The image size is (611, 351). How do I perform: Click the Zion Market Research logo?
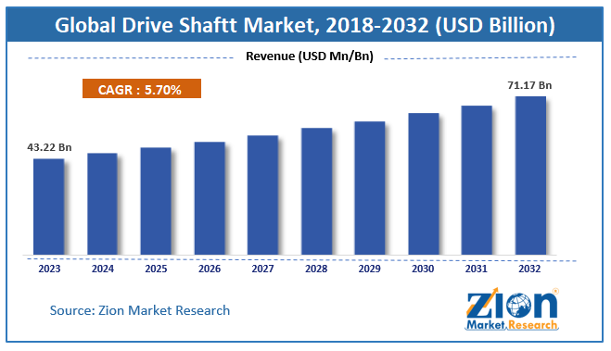pyautogui.click(x=512, y=309)
